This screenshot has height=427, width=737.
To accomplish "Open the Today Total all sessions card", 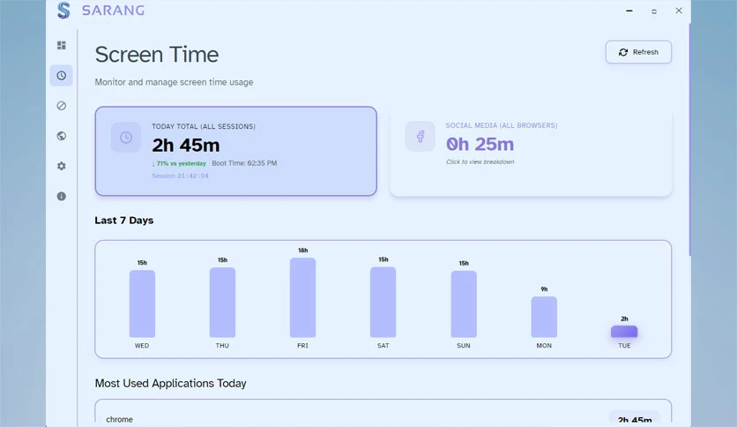I will tap(236, 151).
